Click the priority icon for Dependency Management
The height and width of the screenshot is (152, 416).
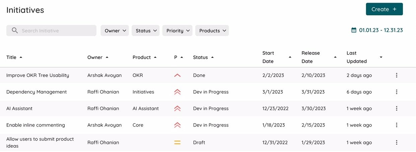[177, 92]
